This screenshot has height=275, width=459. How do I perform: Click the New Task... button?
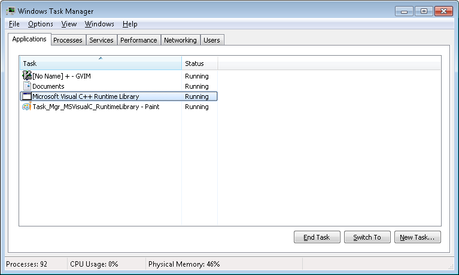pos(418,237)
